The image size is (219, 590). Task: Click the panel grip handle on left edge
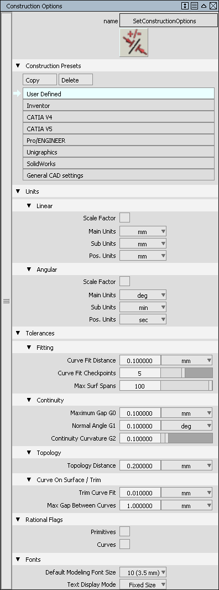click(7, 301)
